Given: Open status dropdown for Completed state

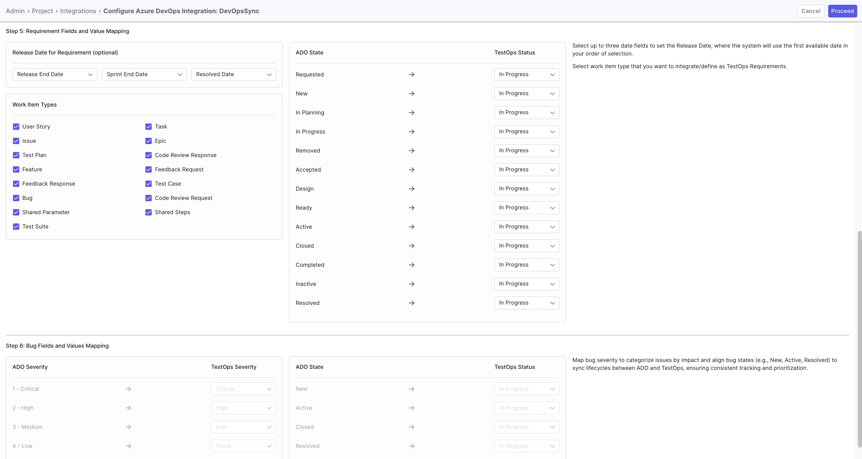Looking at the screenshot, I should click(x=527, y=265).
